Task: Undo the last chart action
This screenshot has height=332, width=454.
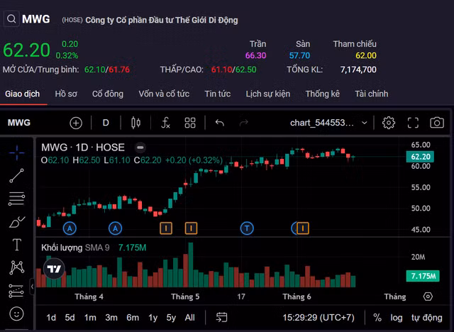Action: tap(220, 123)
